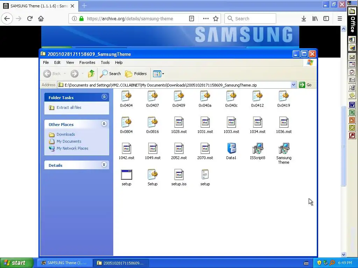Bookmark this page with star icon
This screenshot has width=358, height=268.
[215, 18]
